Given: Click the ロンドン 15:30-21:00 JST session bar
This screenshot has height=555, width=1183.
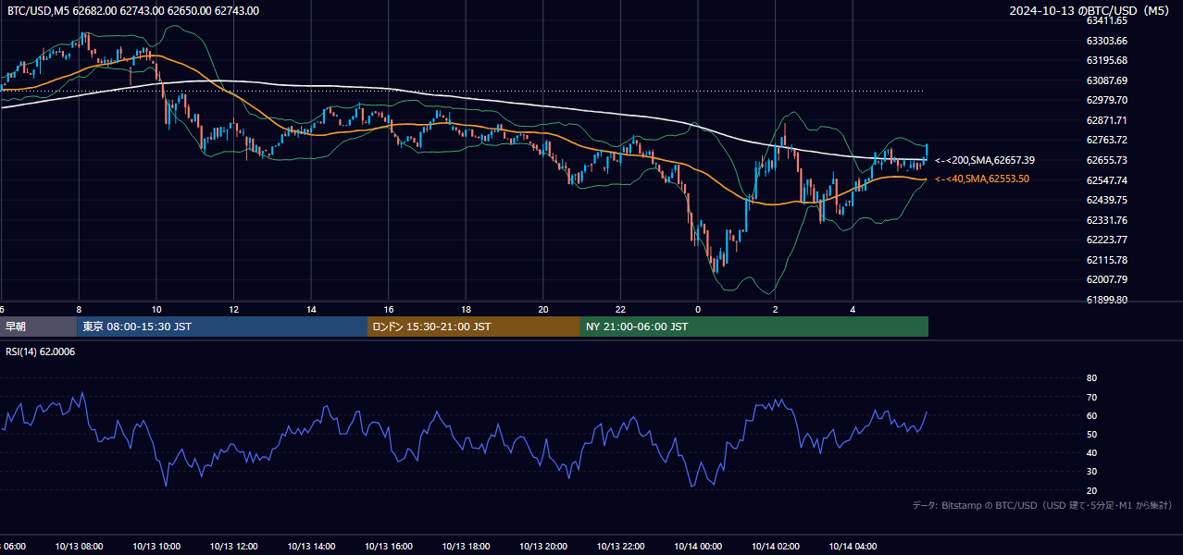Looking at the screenshot, I should [x=474, y=327].
